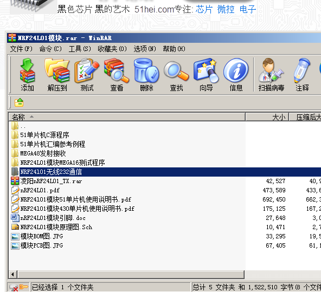Select folder NRF24L01模块MEGA16测试程序
This screenshot has height=292, width=321.
[62, 163]
